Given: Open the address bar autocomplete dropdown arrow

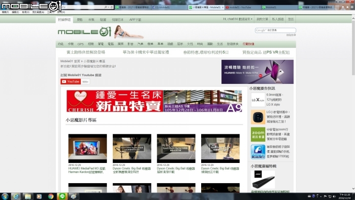Looking at the screenshot, I should (x=108, y=7).
